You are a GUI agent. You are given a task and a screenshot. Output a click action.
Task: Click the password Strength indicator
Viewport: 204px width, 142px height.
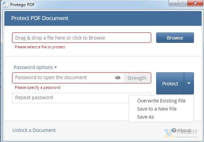coord(137,78)
